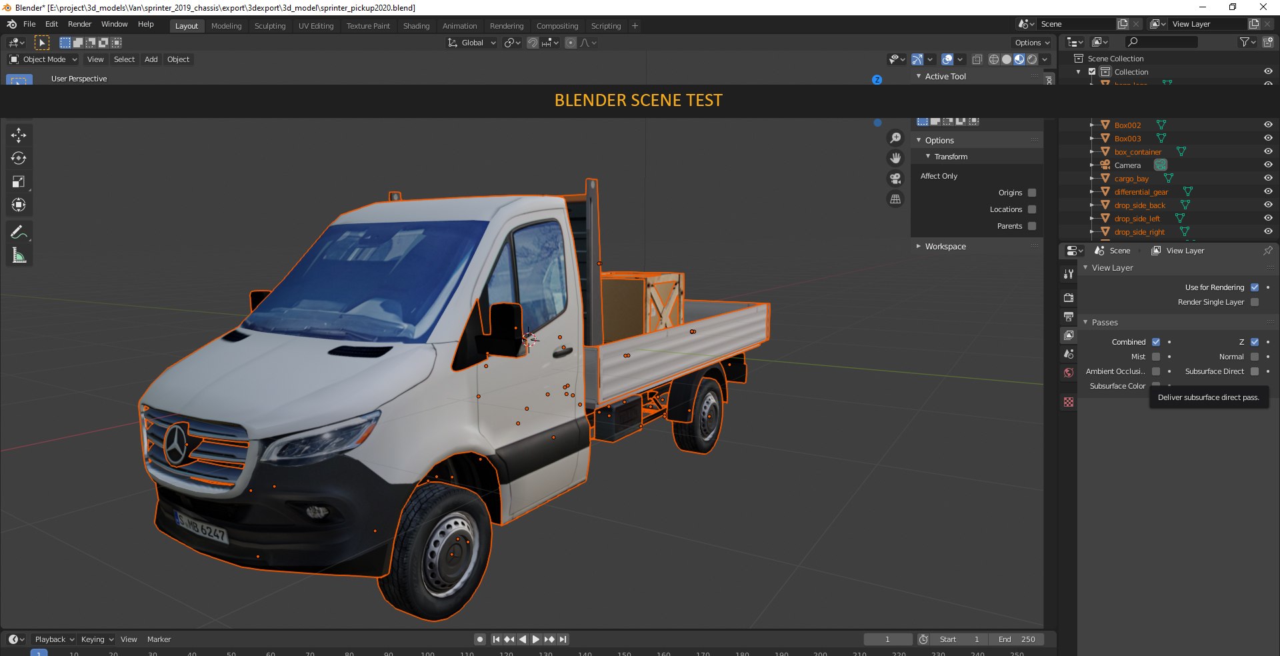Open the Render menu
The image size is (1280, 656).
[x=79, y=24]
